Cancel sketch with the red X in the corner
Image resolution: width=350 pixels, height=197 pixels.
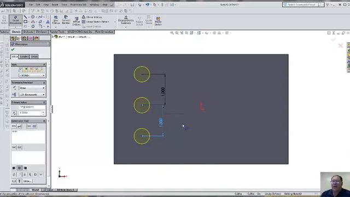click(340, 45)
